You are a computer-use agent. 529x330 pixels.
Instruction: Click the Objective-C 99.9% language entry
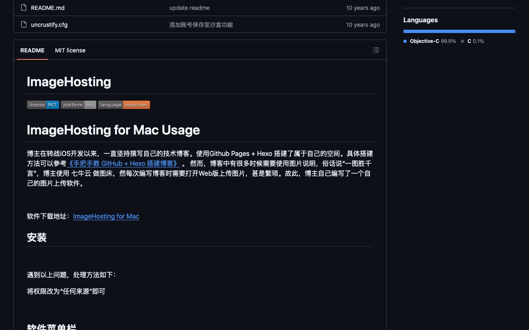click(430, 41)
